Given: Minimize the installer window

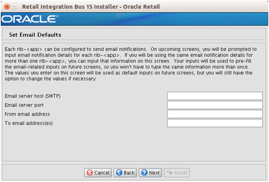Looking at the screenshot, I should tap(15, 7).
